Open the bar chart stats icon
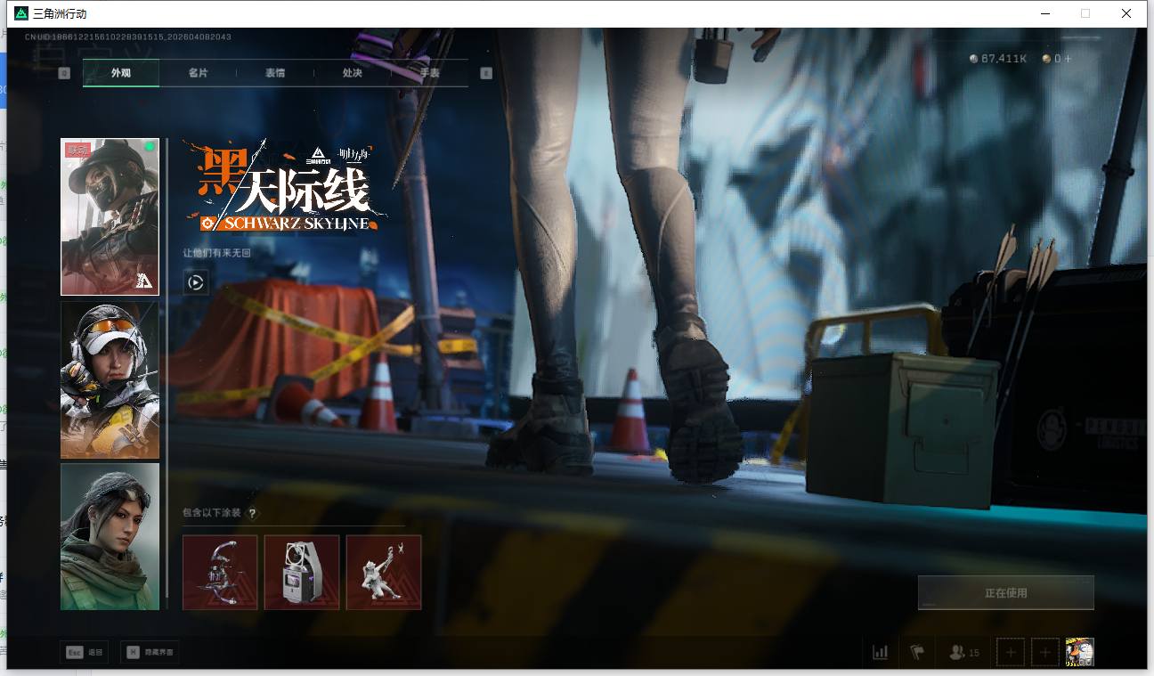 click(880, 653)
